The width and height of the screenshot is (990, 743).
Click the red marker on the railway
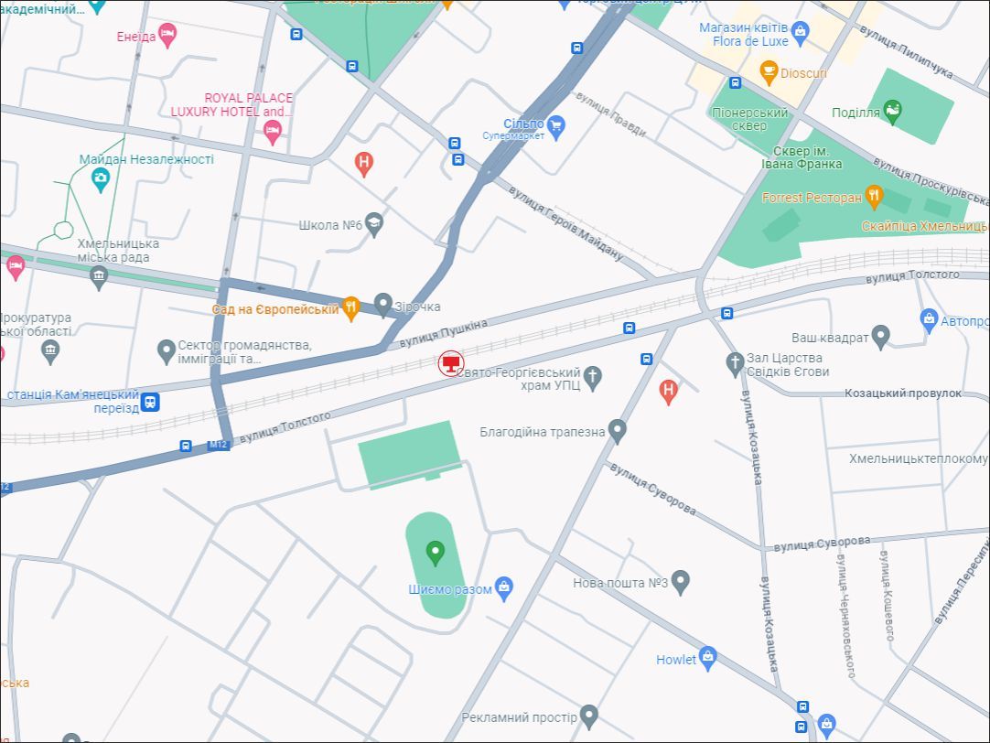click(449, 363)
